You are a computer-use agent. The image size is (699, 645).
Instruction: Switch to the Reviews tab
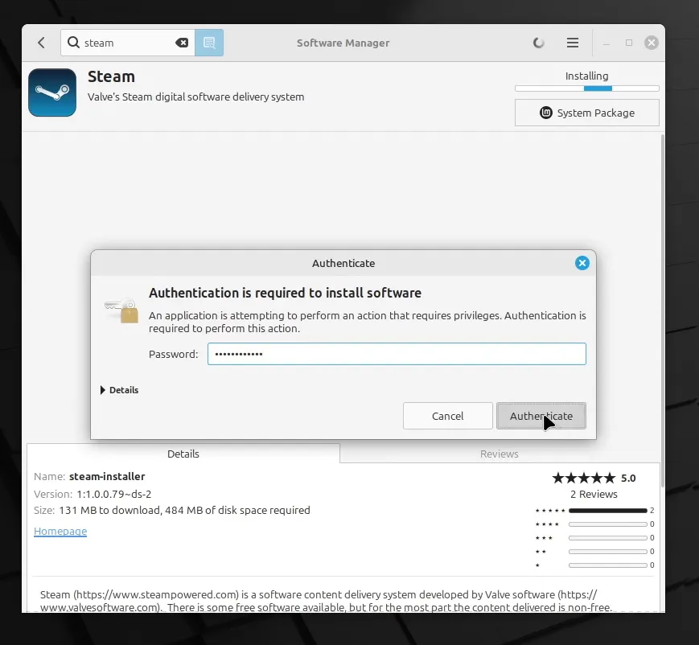pos(499,454)
